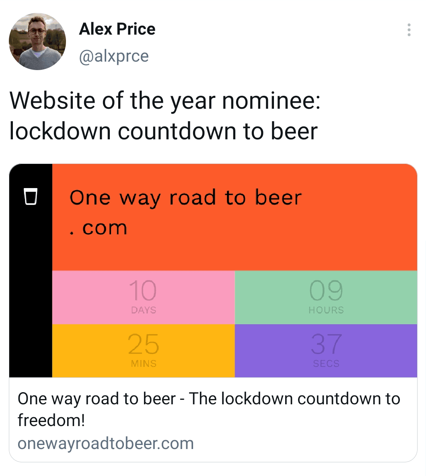Click the 'One way road to beer' heading
The height and width of the screenshot is (476, 426).
[185, 198]
